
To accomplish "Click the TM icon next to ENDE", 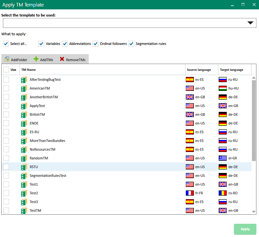I will click(24, 124).
